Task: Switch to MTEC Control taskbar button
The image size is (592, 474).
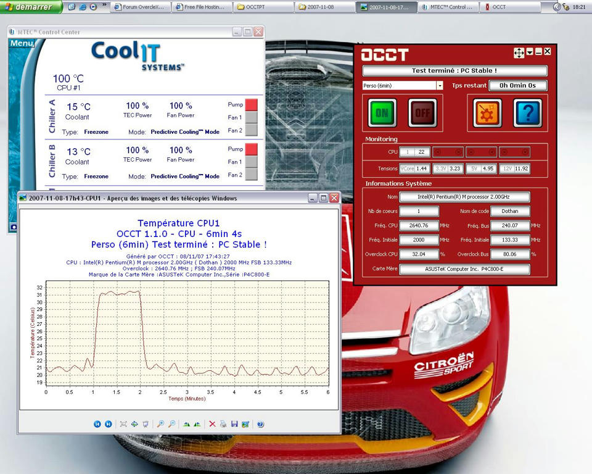Action: click(448, 7)
